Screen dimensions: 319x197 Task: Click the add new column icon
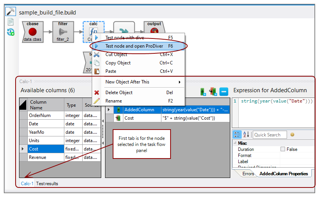point(203,91)
